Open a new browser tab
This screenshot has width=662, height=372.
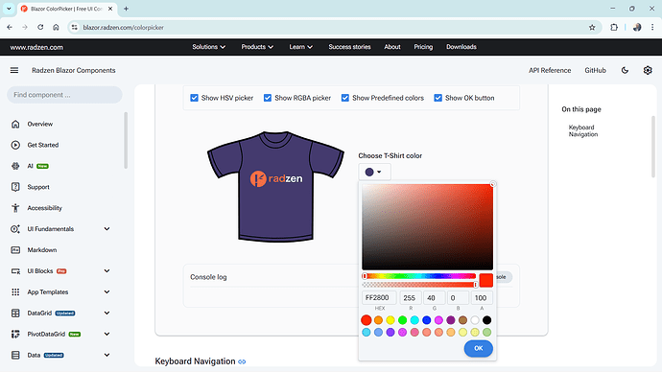coord(126,9)
